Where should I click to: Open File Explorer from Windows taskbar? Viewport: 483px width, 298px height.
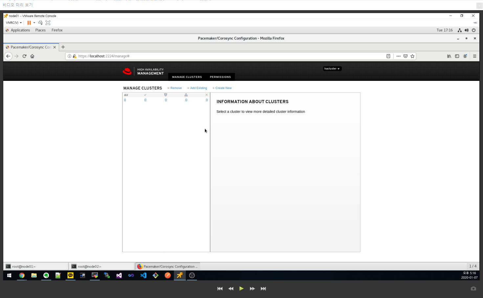pyautogui.click(x=34, y=275)
